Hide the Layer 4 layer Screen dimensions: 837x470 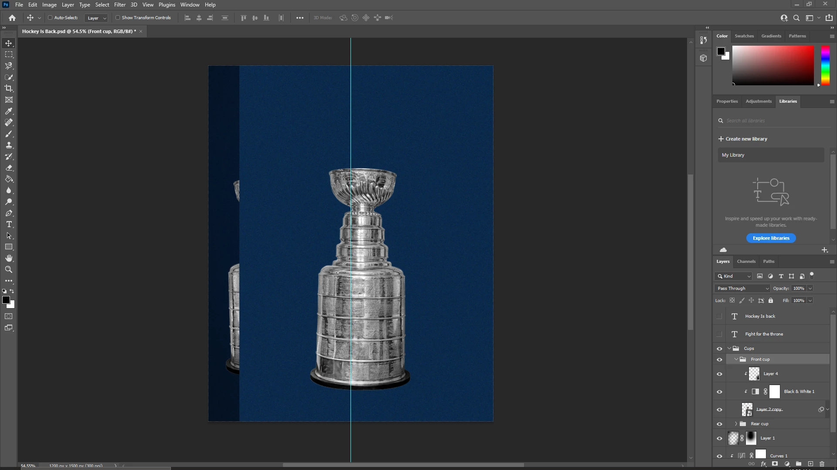(x=719, y=374)
